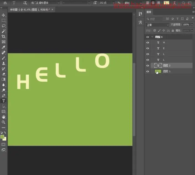Toggle lock transparent pixels
The width and height of the screenshot is (195, 175).
155,31
